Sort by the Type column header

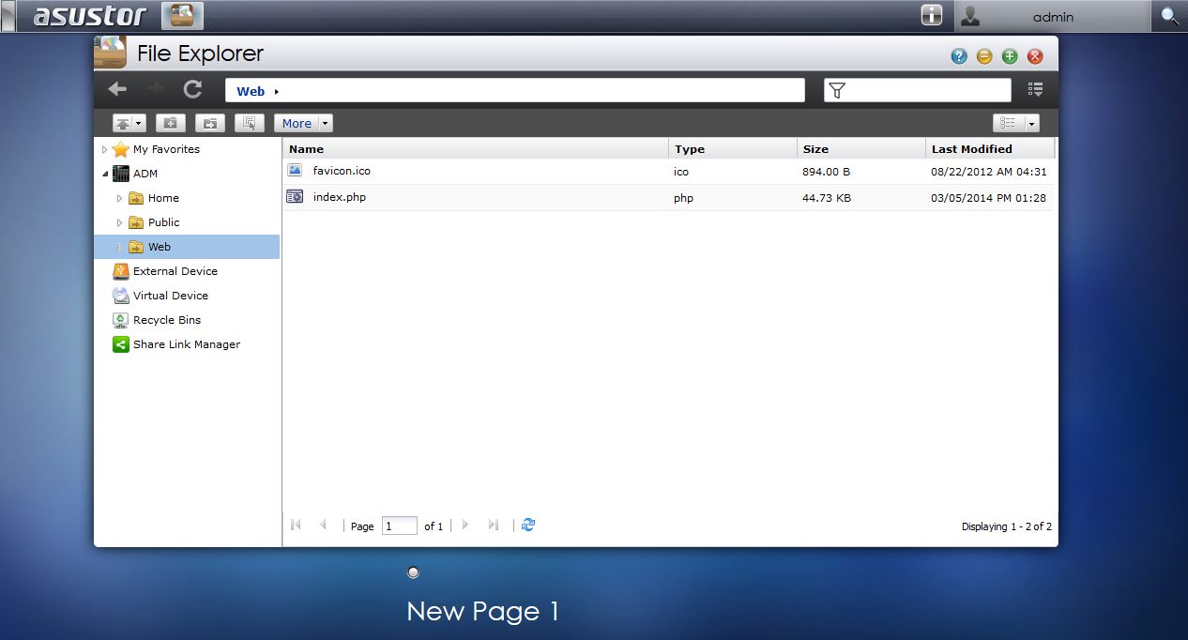click(x=733, y=148)
